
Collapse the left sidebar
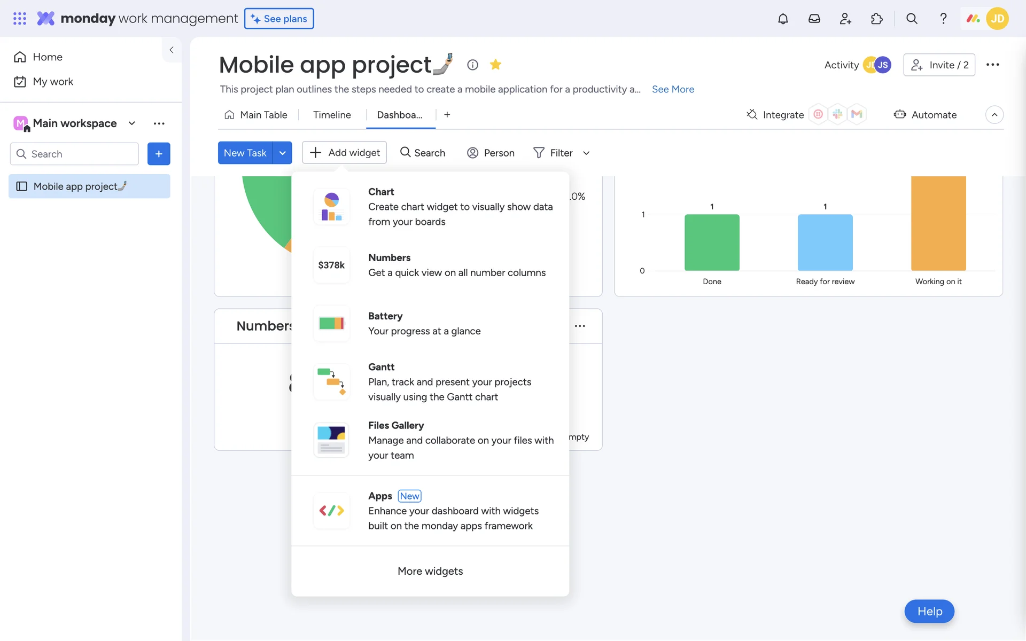click(x=172, y=50)
